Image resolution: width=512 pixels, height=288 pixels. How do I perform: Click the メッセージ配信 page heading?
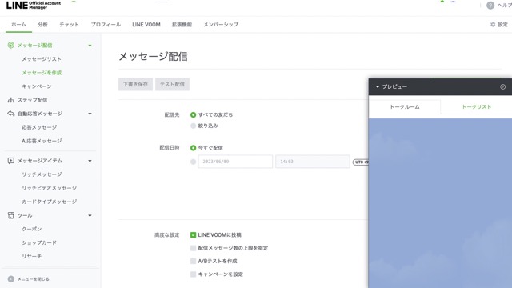pos(153,57)
